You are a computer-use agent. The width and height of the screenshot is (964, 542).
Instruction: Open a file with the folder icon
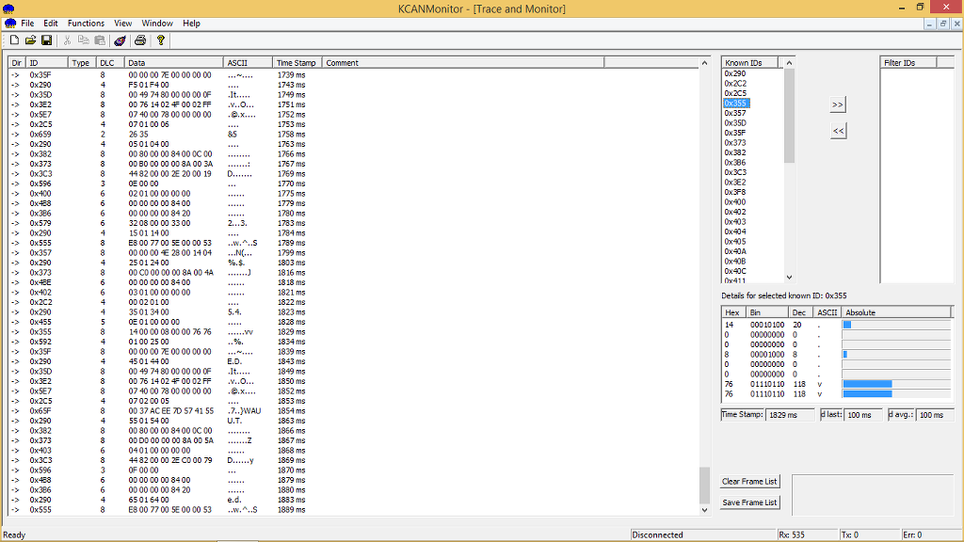coord(30,40)
